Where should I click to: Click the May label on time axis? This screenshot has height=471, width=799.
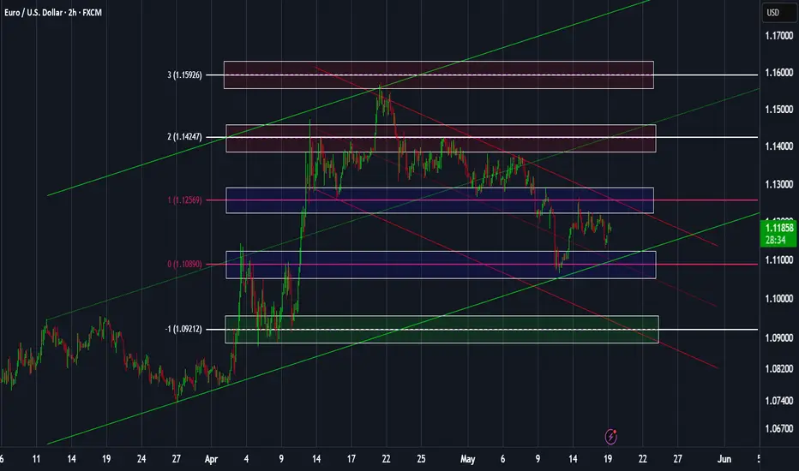point(467,459)
